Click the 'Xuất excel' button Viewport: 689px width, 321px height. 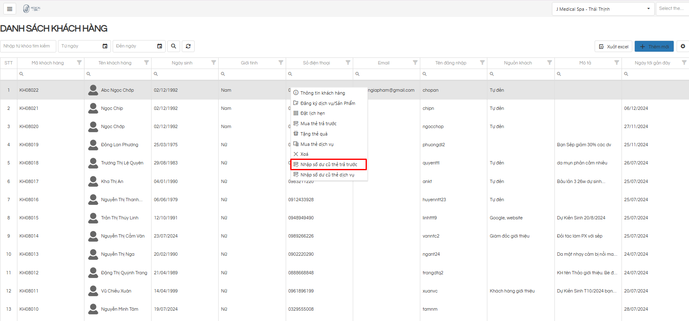(613, 47)
